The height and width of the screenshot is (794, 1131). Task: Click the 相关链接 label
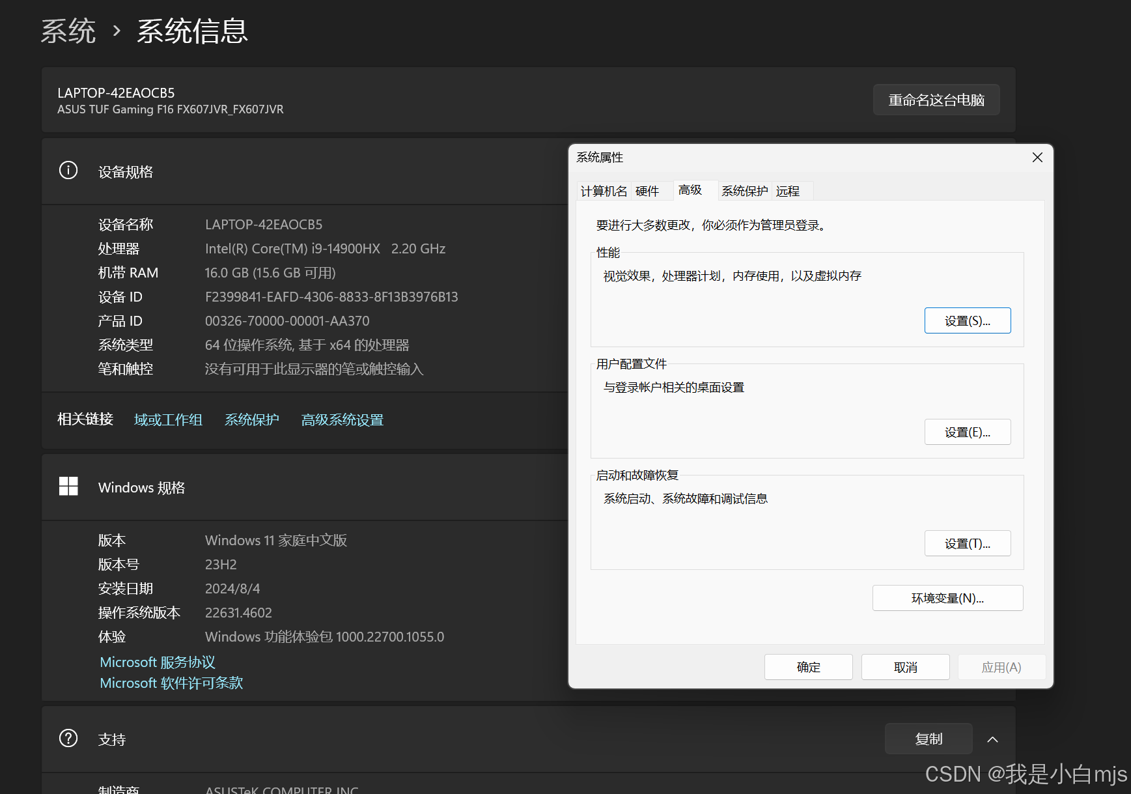click(85, 419)
